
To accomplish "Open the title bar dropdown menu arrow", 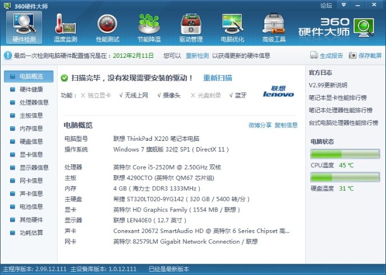I will pyautogui.click(x=344, y=5).
